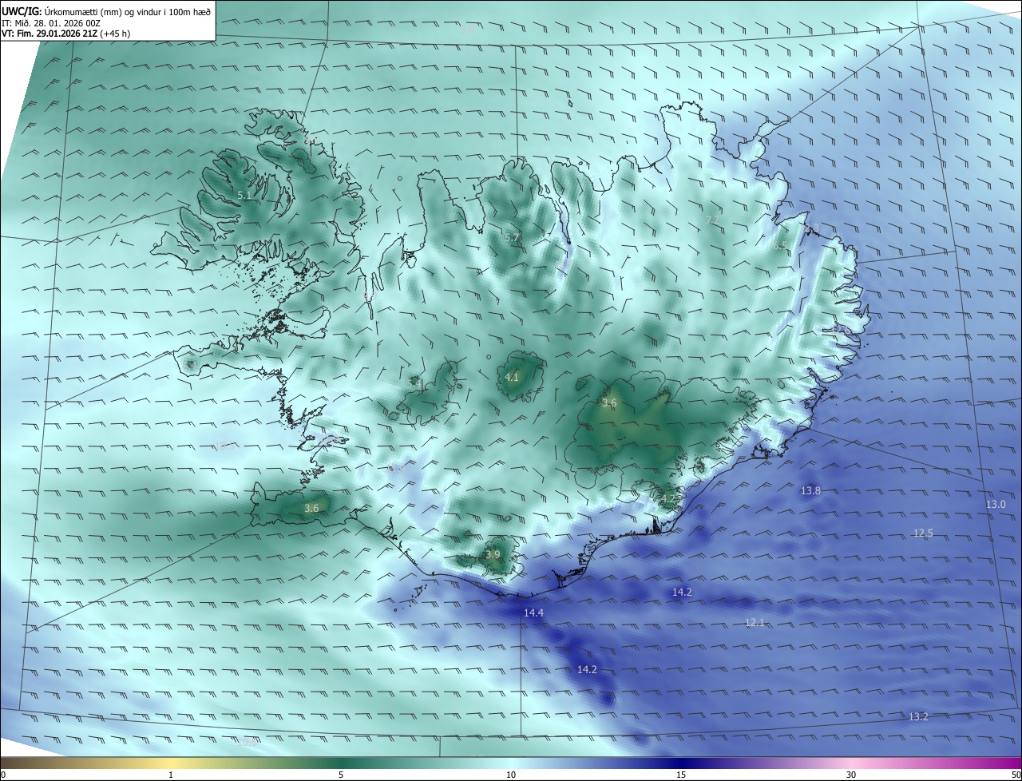Click the 'UWC/IG: Úrkomumætti (mm)' title line
This screenshot has height=781, width=1022.
106,12
